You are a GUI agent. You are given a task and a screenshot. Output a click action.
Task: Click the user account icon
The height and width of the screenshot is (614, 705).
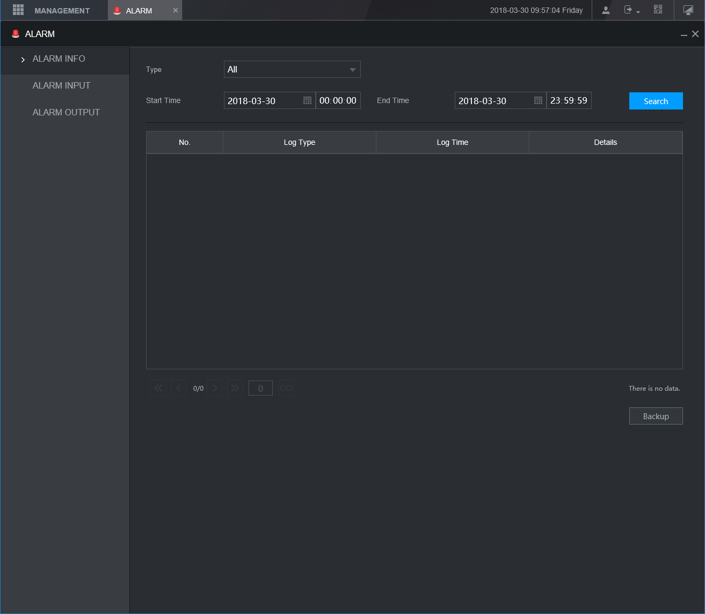point(606,10)
